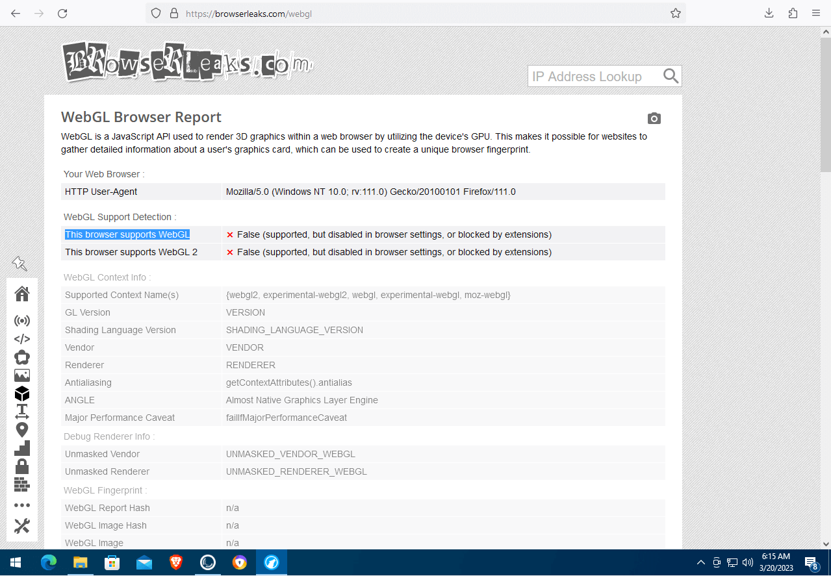Open Brave browser from the taskbar
This screenshot has height=576, width=831.
tap(176, 562)
